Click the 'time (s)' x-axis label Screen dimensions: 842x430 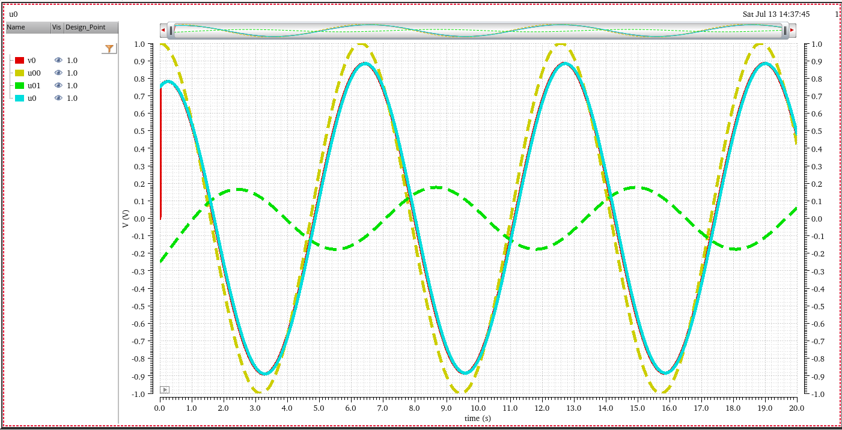point(477,418)
